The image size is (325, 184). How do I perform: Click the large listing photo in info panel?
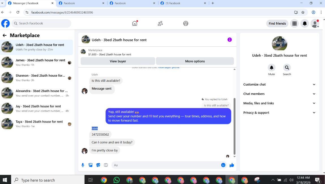point(279,44)
